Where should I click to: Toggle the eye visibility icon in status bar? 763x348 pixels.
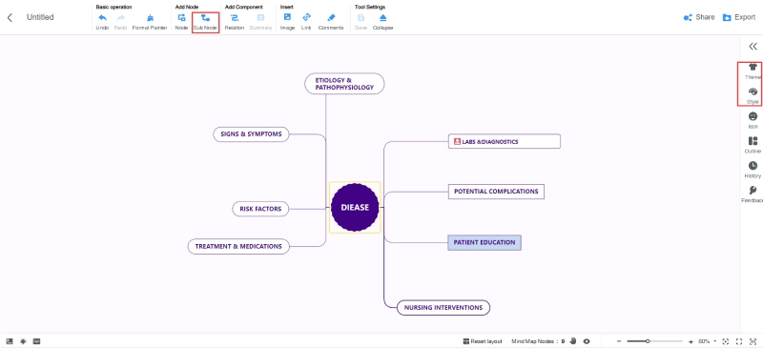click(587, 341)
